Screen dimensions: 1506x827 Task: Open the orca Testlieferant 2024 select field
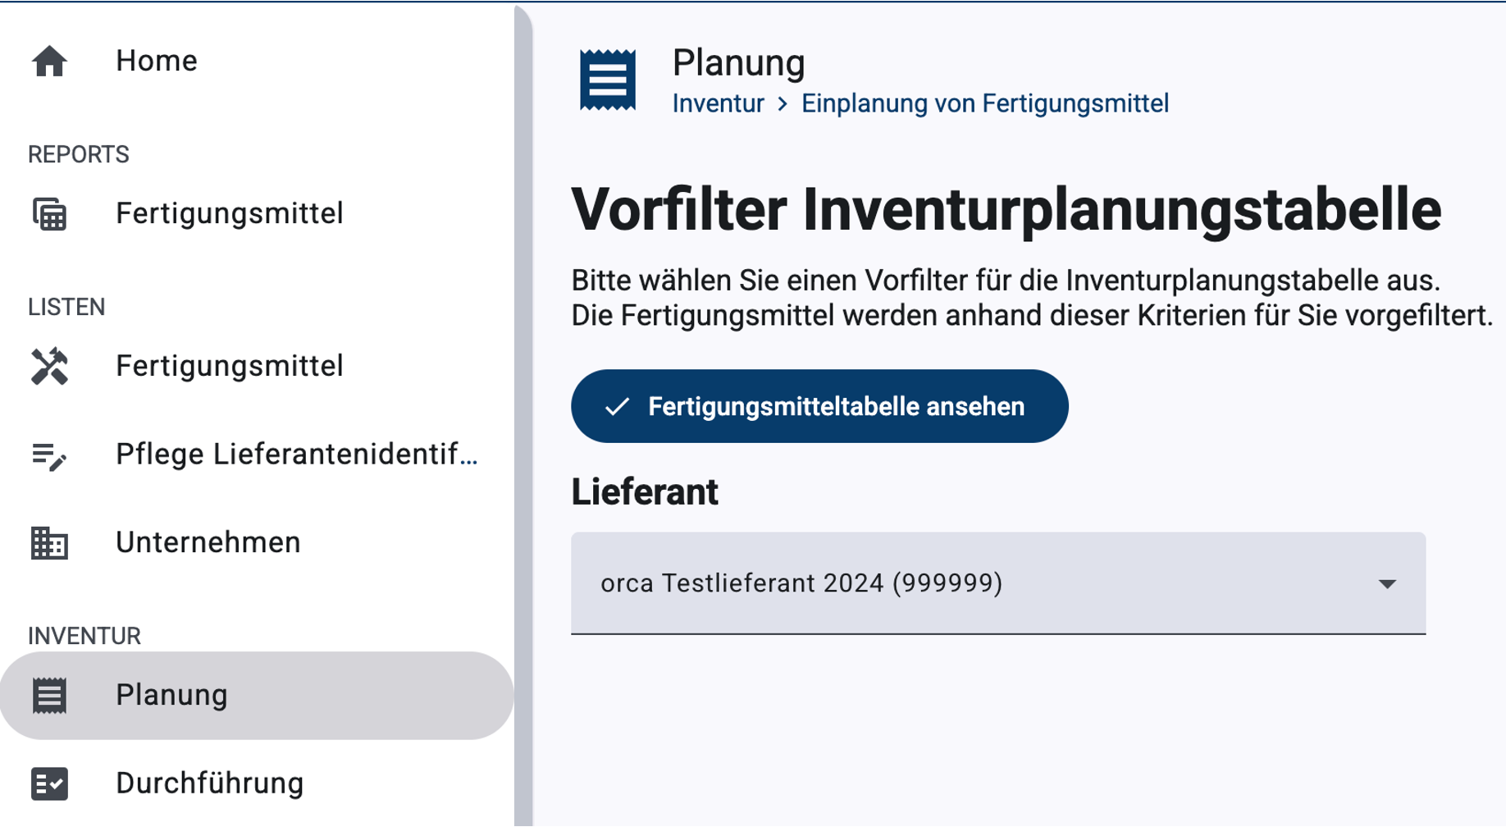(x=998, y=583)
